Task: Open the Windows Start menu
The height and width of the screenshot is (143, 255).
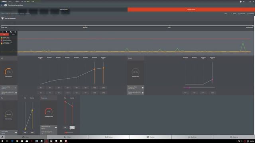Action: click(2, 141)
